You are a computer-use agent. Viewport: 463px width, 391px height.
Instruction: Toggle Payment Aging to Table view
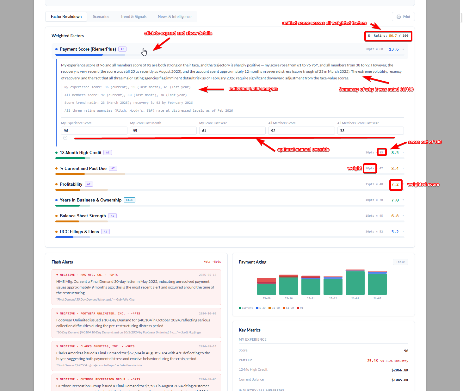click(400, 262)
